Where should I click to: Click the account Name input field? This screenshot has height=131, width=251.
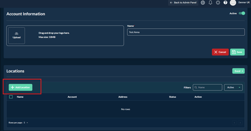coord(186,32)
